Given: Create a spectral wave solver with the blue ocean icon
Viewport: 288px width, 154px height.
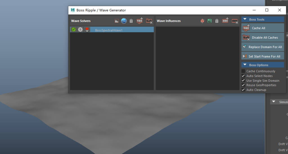Looking at the screenshot, I should click(124, 21).
